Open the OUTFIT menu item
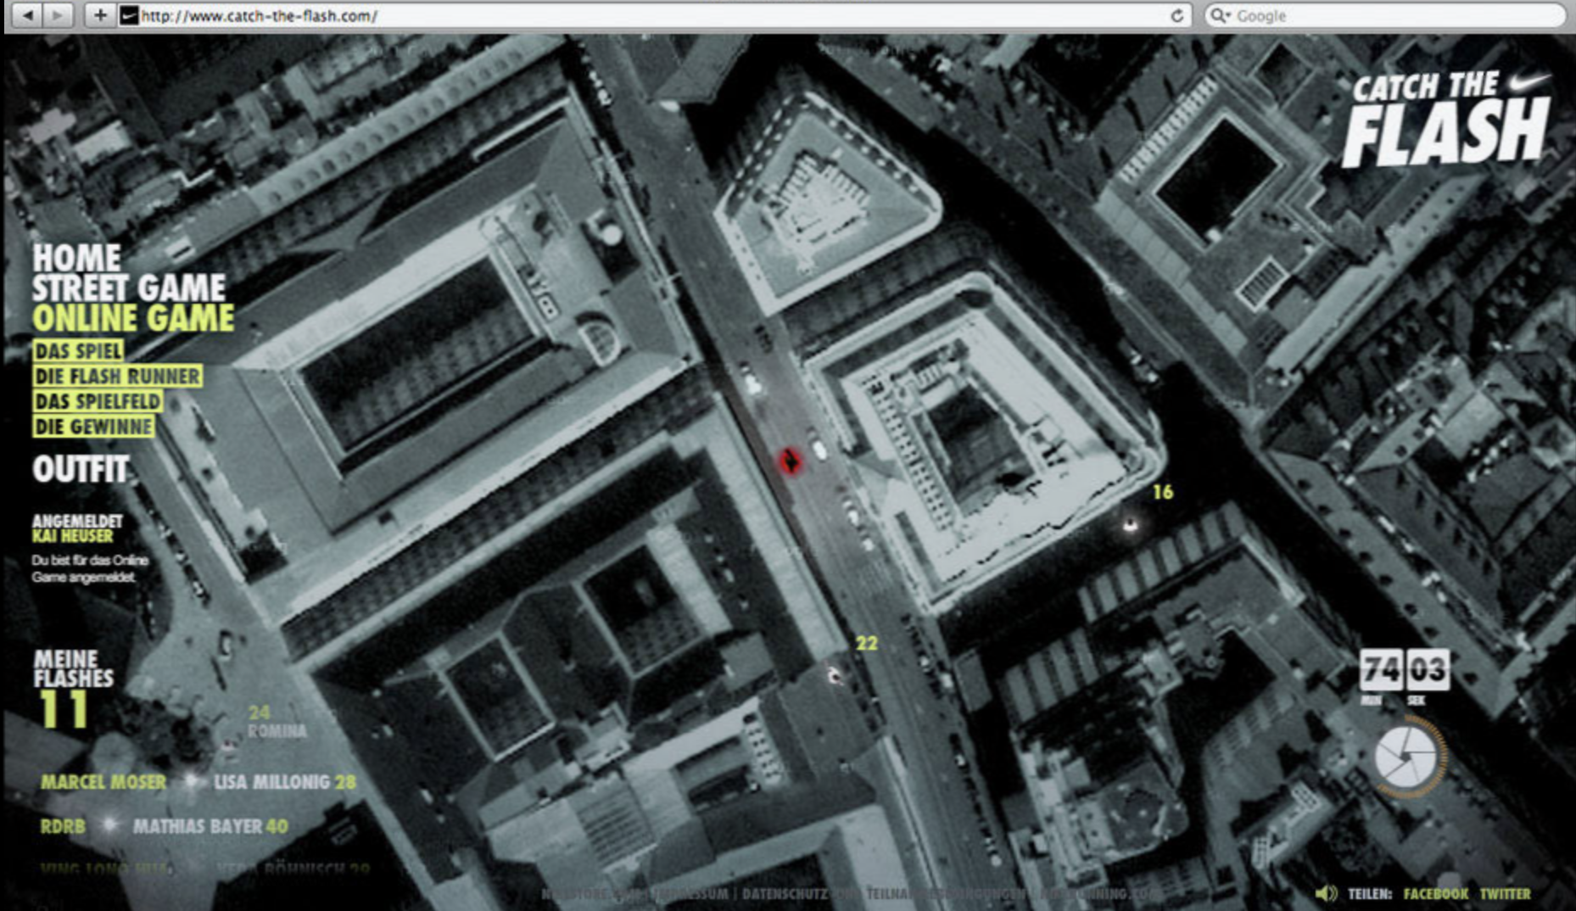Screen dimensions: 1576x911 [x=81, y=469]
